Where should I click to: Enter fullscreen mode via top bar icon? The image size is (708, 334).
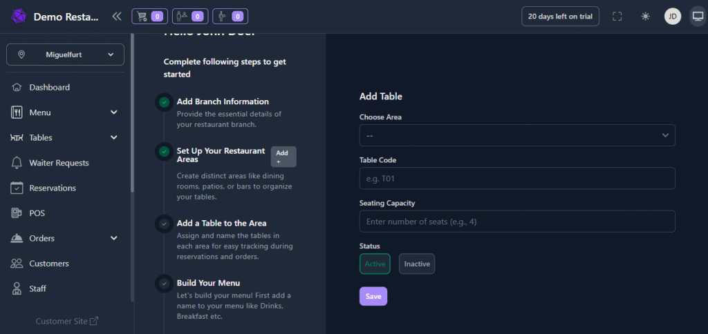click(617, 17)
